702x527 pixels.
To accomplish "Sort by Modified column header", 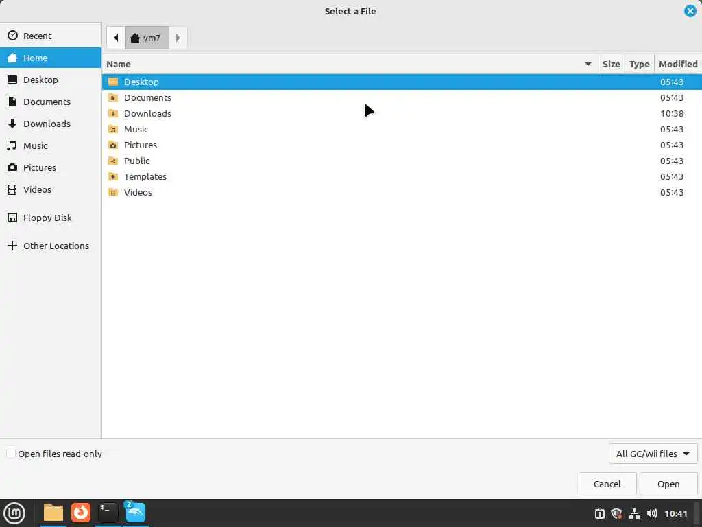I will [678, 64].
